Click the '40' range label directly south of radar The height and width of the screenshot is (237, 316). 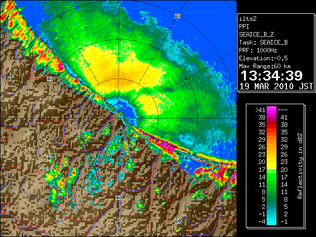118,197
